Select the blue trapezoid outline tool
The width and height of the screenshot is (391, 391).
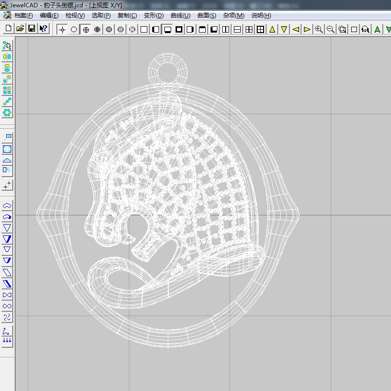[7, 160]
